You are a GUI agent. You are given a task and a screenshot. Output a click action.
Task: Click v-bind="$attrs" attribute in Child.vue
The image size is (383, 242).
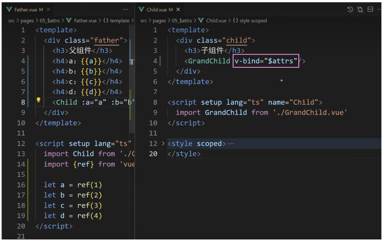coord(266,61)
